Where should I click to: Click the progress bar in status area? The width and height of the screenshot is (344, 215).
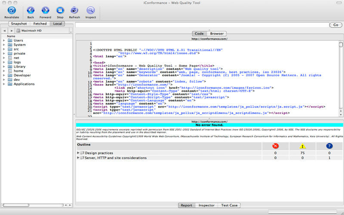[303, 212]
